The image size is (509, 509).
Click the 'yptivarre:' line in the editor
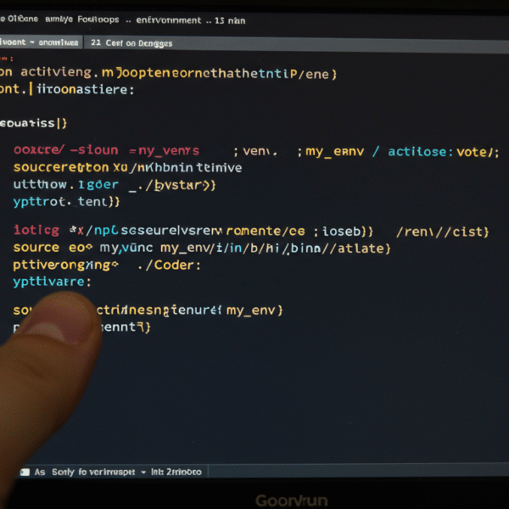pos(51,281)
